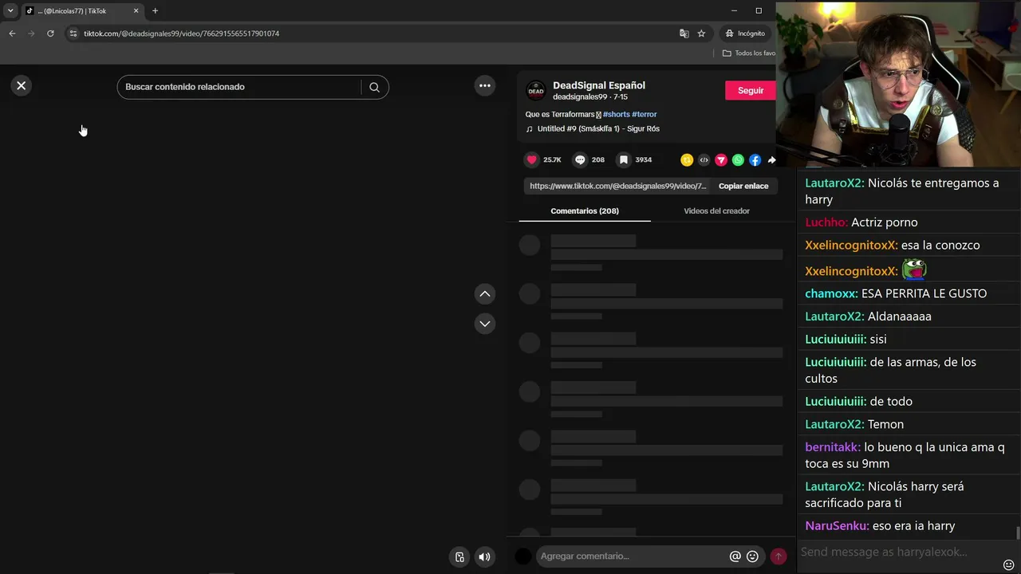Screen dimensions: 1021x574
Task: Click the video share URL text
Action: pyautogui.click(x=618, y=186)
